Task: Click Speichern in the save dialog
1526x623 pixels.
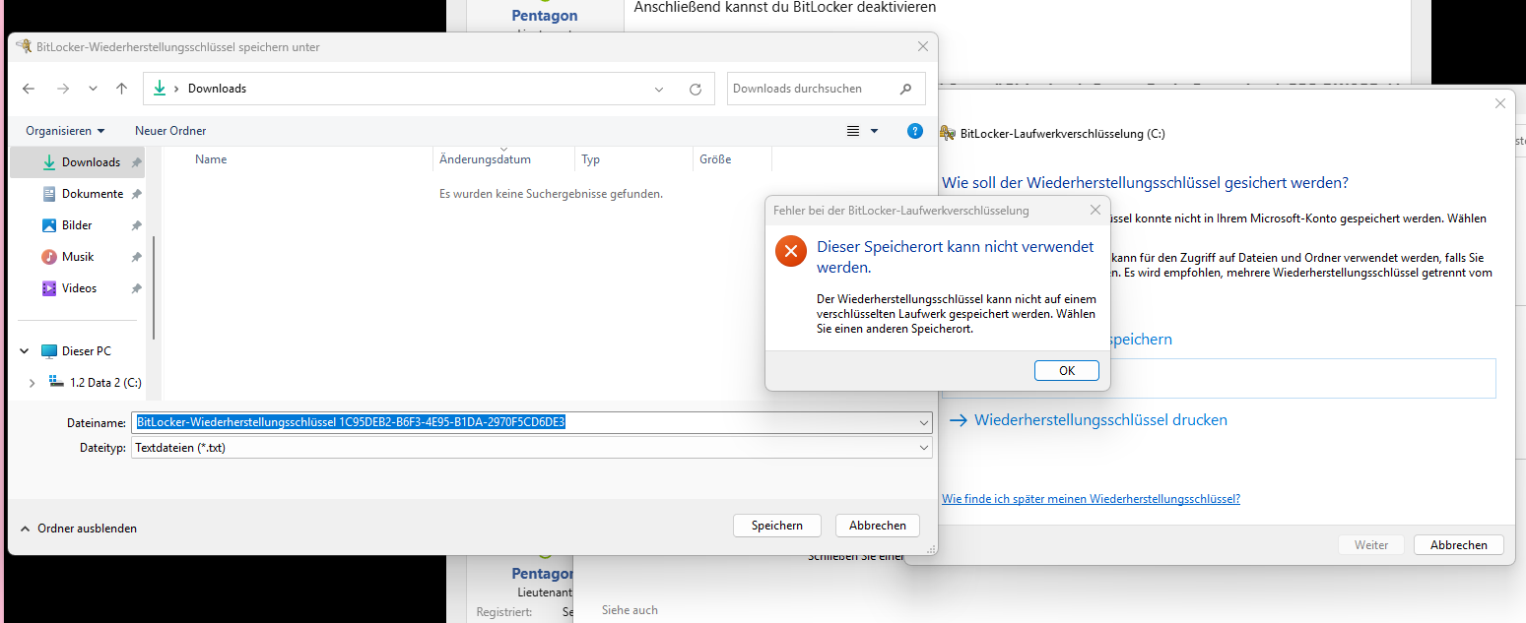Action: tap(777, 526)
